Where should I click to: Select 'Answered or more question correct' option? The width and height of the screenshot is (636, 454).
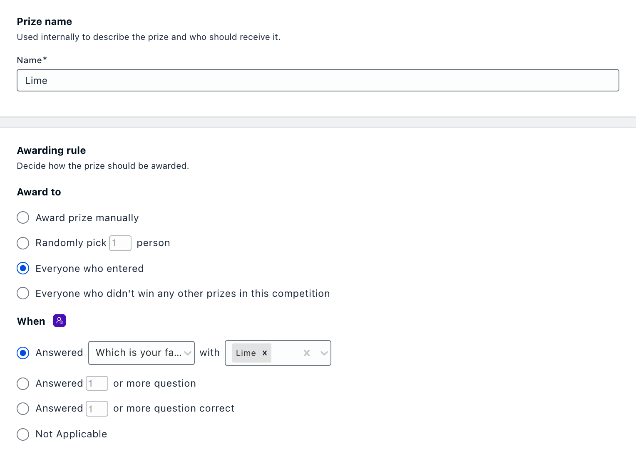pyautogui.click(x=23, y=409)
